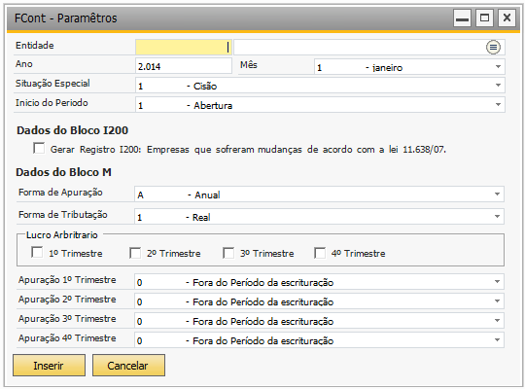Click the Cancelar button
The height and width of the screenshot is (389, 525).
128,366
